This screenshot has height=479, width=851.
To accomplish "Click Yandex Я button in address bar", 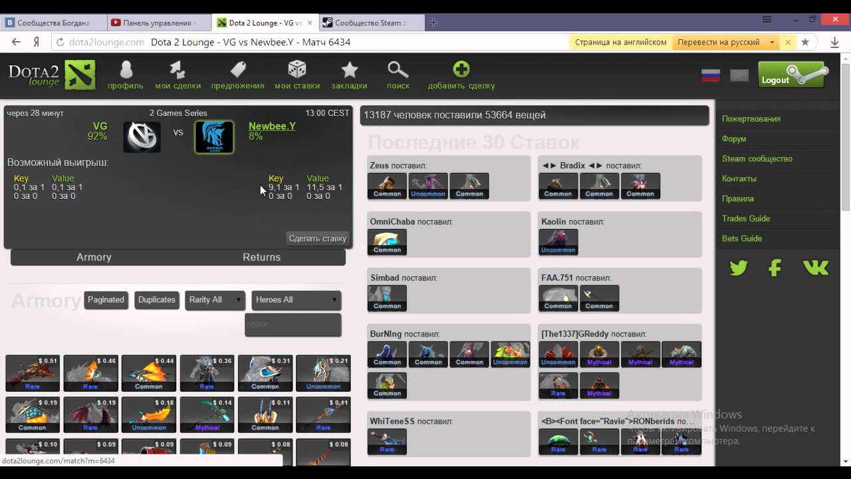I will [37, 42].
